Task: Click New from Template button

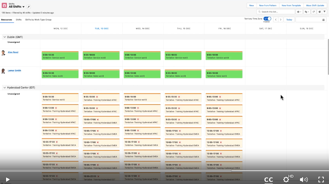Action: pos(291,5)
